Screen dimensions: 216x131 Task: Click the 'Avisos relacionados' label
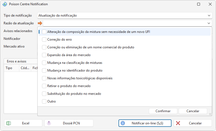(18, 31)
